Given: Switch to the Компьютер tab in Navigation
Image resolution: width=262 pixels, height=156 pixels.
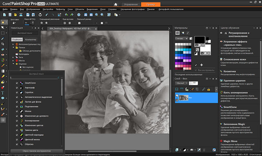Looking at the screenshot, I should coord(31,40).
